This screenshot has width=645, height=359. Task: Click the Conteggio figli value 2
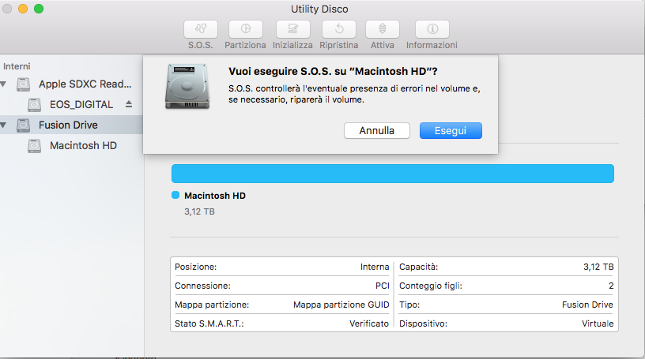(611, 286)
